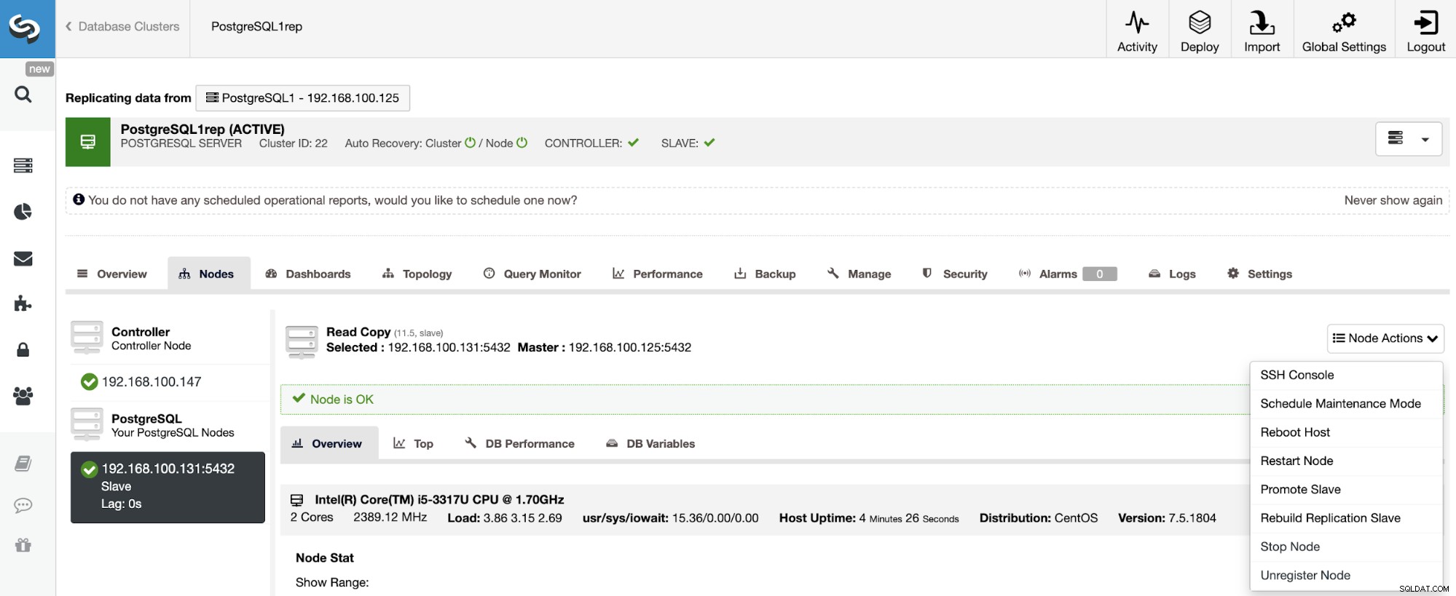The image size is (1456, 596).
Task: Open the padlock key management icon
Action: tap(23, 350)
